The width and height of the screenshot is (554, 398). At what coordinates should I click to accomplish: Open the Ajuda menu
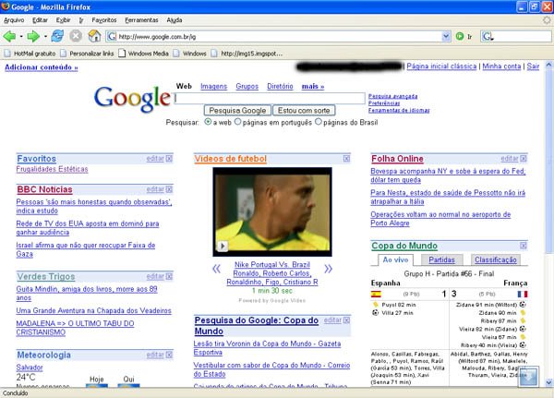(175, 20)
